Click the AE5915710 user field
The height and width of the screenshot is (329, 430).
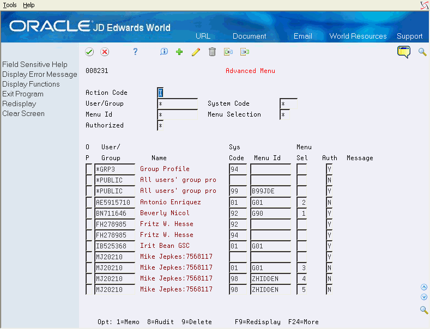tap(115, 202)
